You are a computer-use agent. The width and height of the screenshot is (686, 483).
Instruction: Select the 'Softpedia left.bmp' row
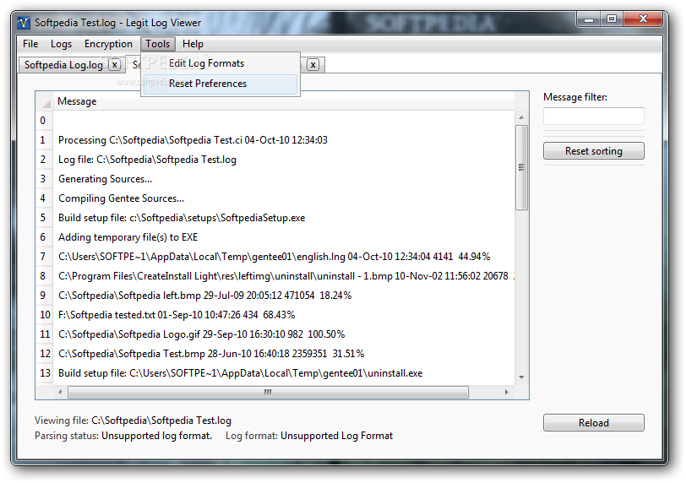coord(284,296)
